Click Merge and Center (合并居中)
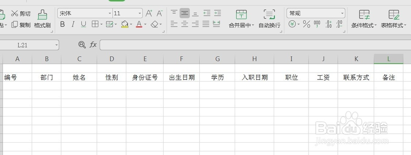 [x=241, y=19]
